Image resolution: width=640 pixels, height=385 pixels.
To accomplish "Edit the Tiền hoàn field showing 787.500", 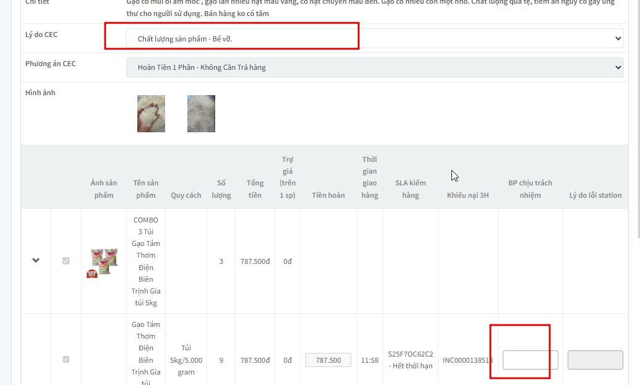I will tap(328, 360).
